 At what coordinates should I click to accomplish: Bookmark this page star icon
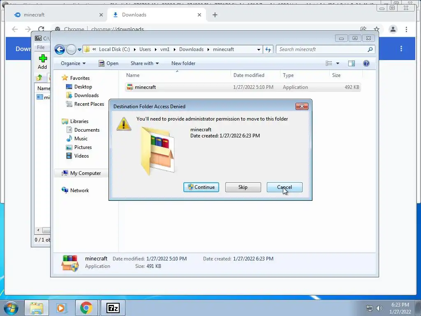(x=377, y=29)
